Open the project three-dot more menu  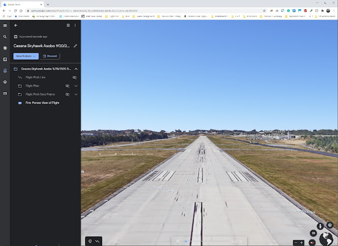[75, 25]
